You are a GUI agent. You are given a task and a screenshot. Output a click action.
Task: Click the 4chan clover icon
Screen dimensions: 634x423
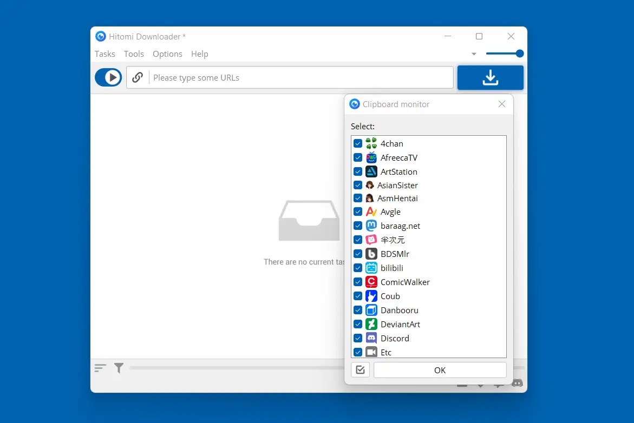pos(371,143)
